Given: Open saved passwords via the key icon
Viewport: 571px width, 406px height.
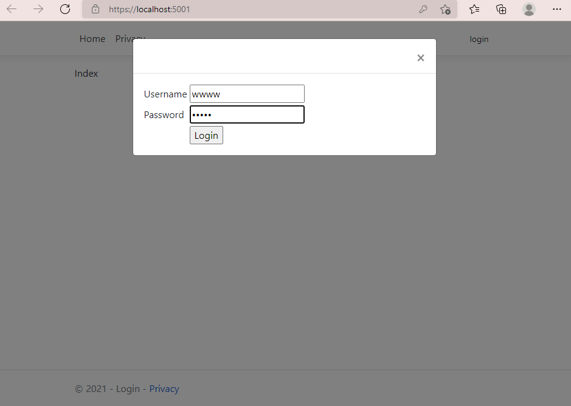Looking at the screenshot, I should tap(423, 9).
